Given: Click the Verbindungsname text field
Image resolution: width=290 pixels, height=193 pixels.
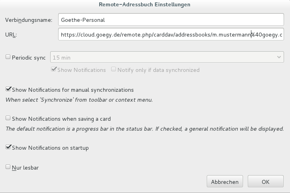Looking at the screenshot, I should pos(170,19).
